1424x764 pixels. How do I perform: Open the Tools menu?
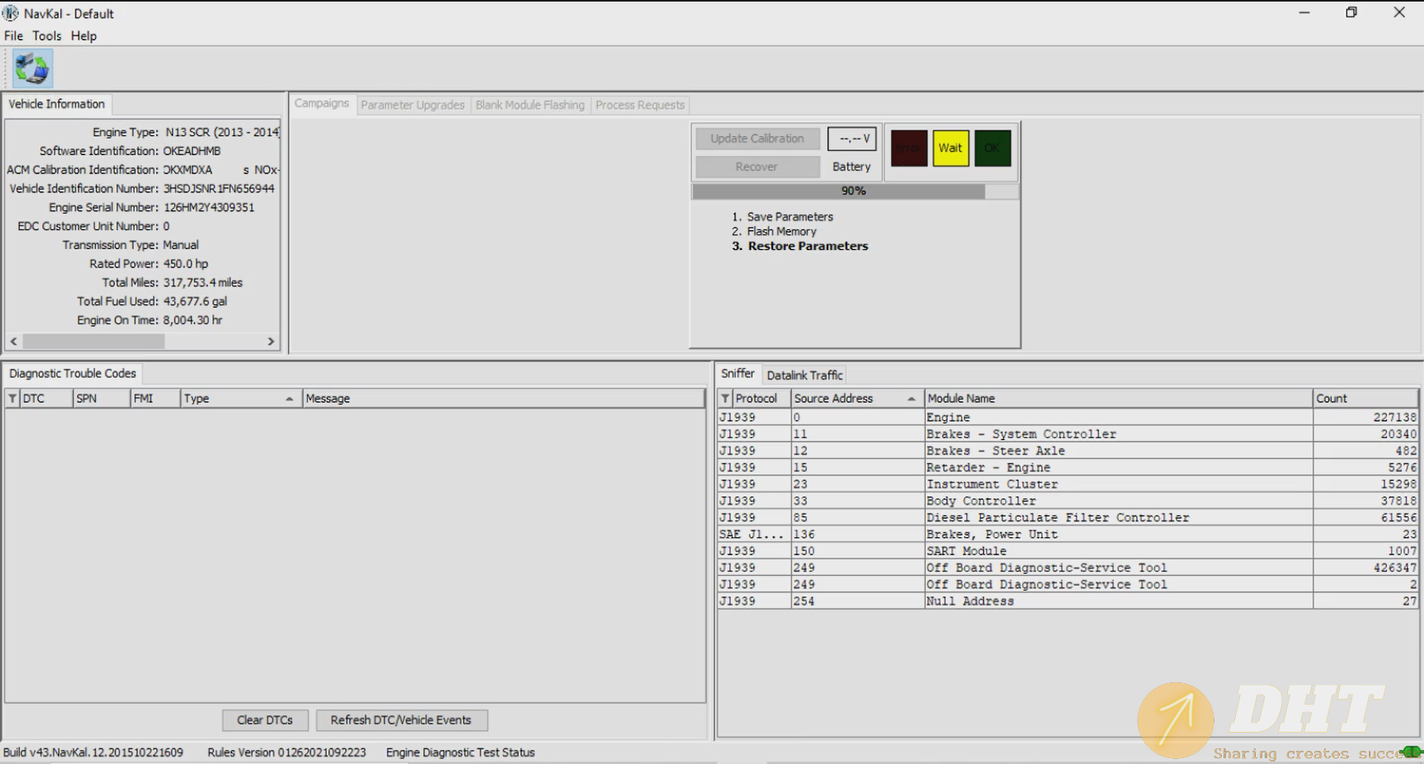tap(47, 35)
